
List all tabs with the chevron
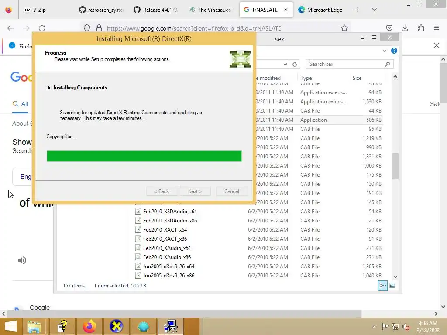point(375,10)
